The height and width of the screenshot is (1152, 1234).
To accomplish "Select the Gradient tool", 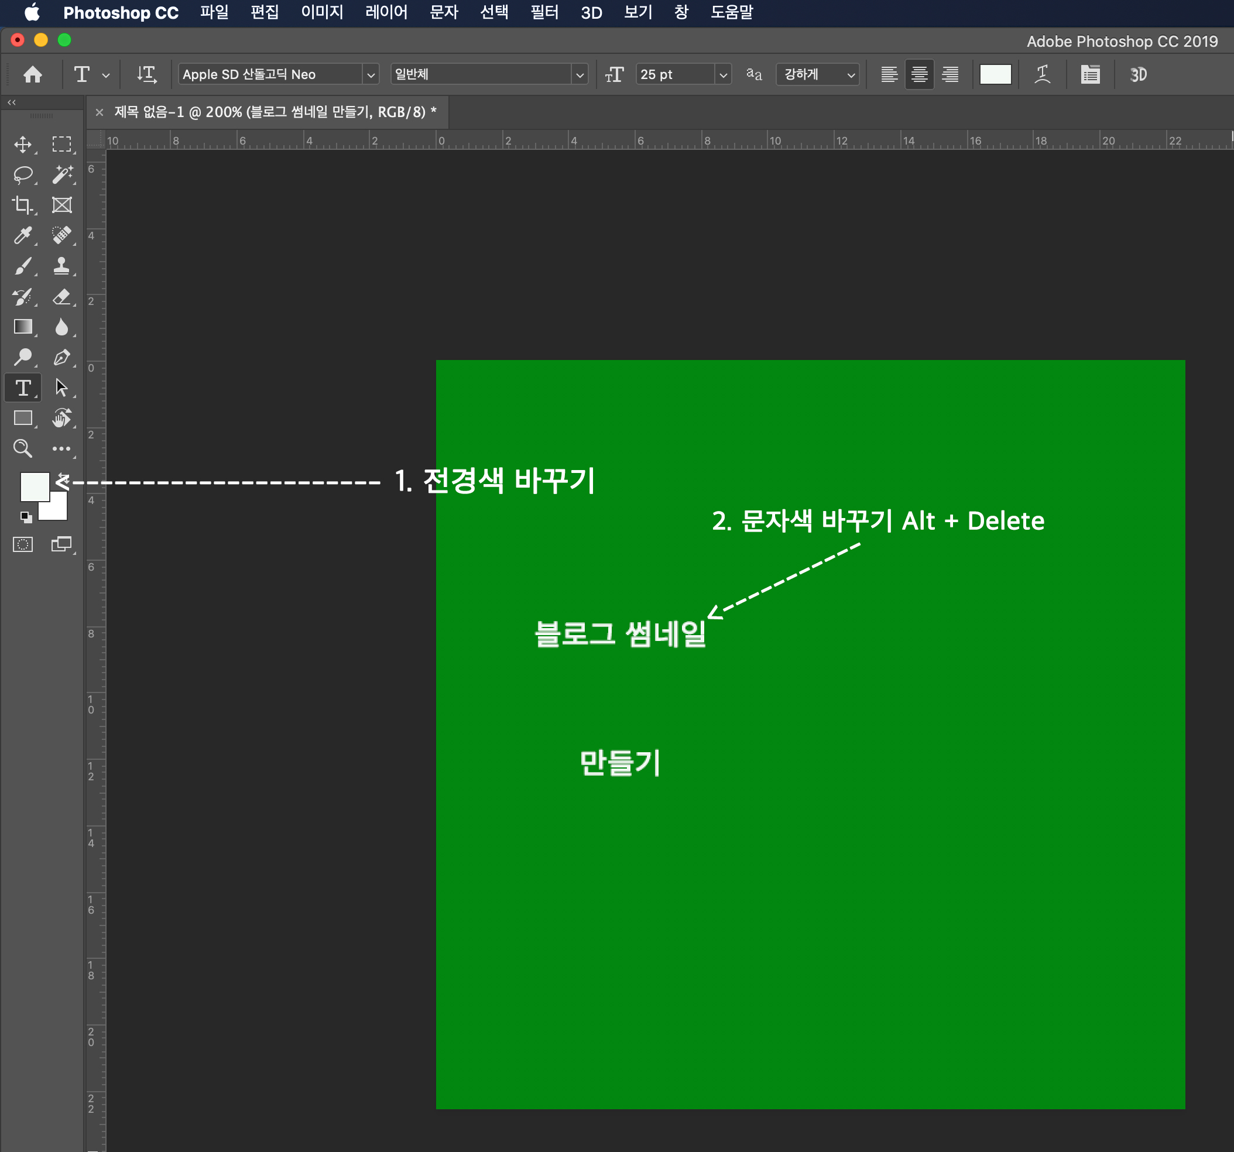I will coord(23,327).
